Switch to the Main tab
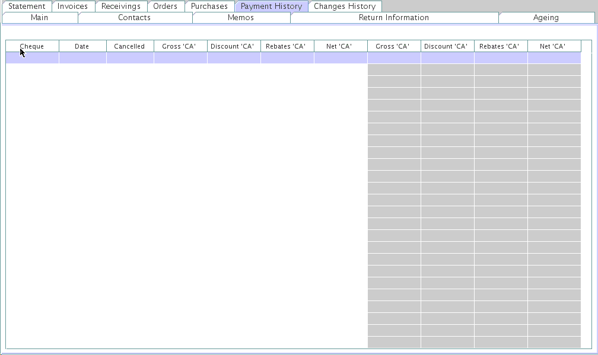 click(40, 18)
